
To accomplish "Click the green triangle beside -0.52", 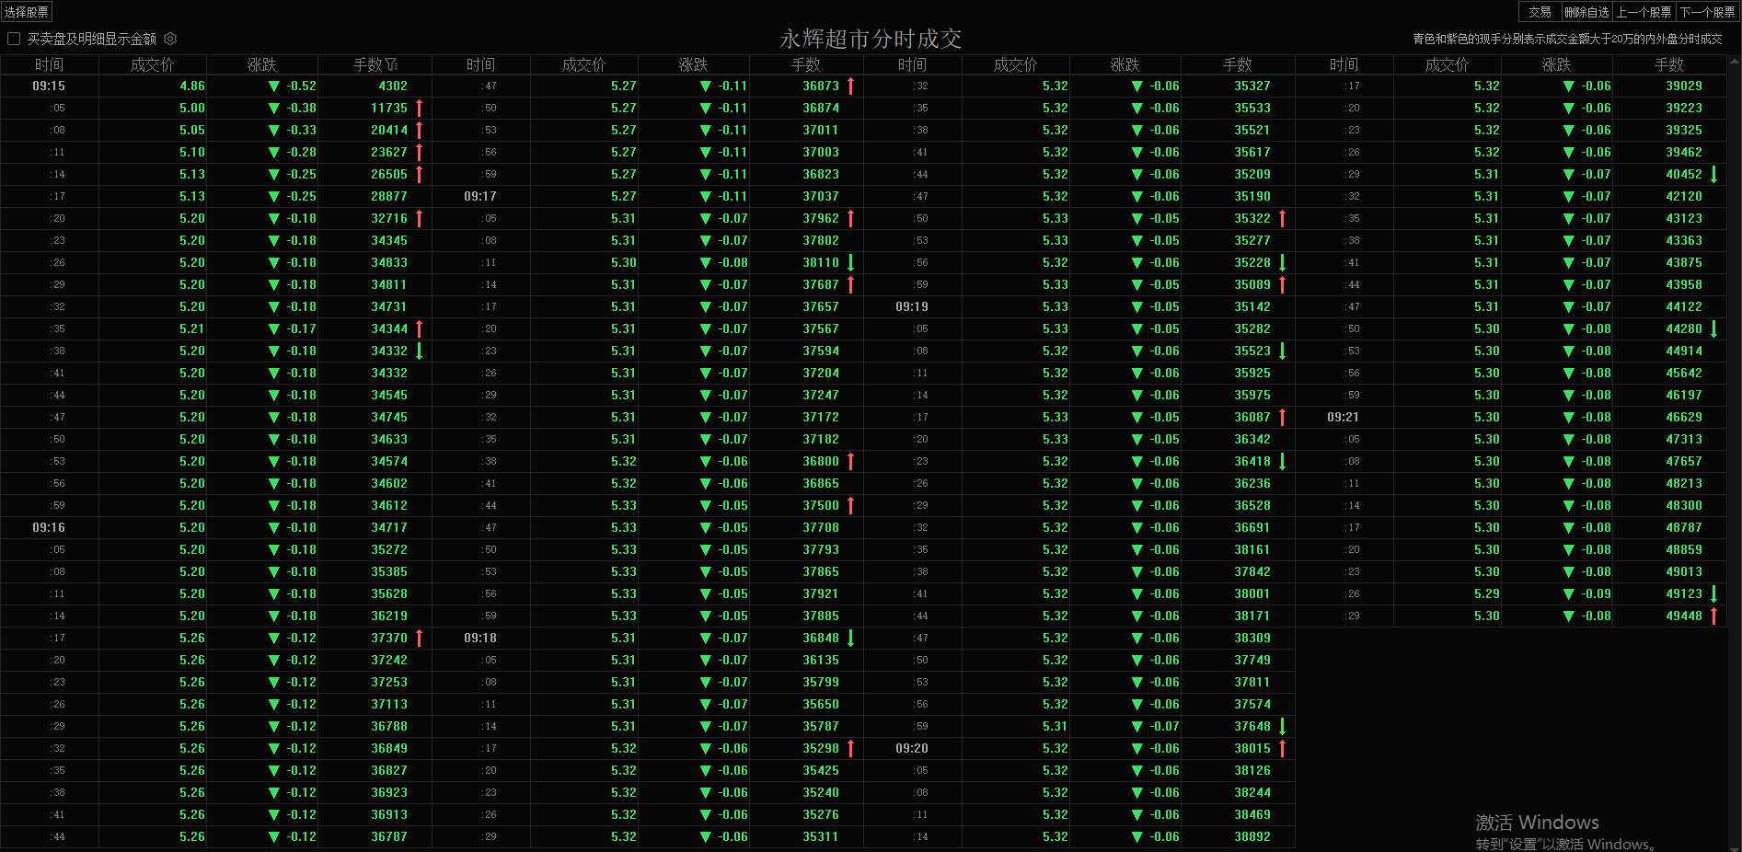I will 273,86.
